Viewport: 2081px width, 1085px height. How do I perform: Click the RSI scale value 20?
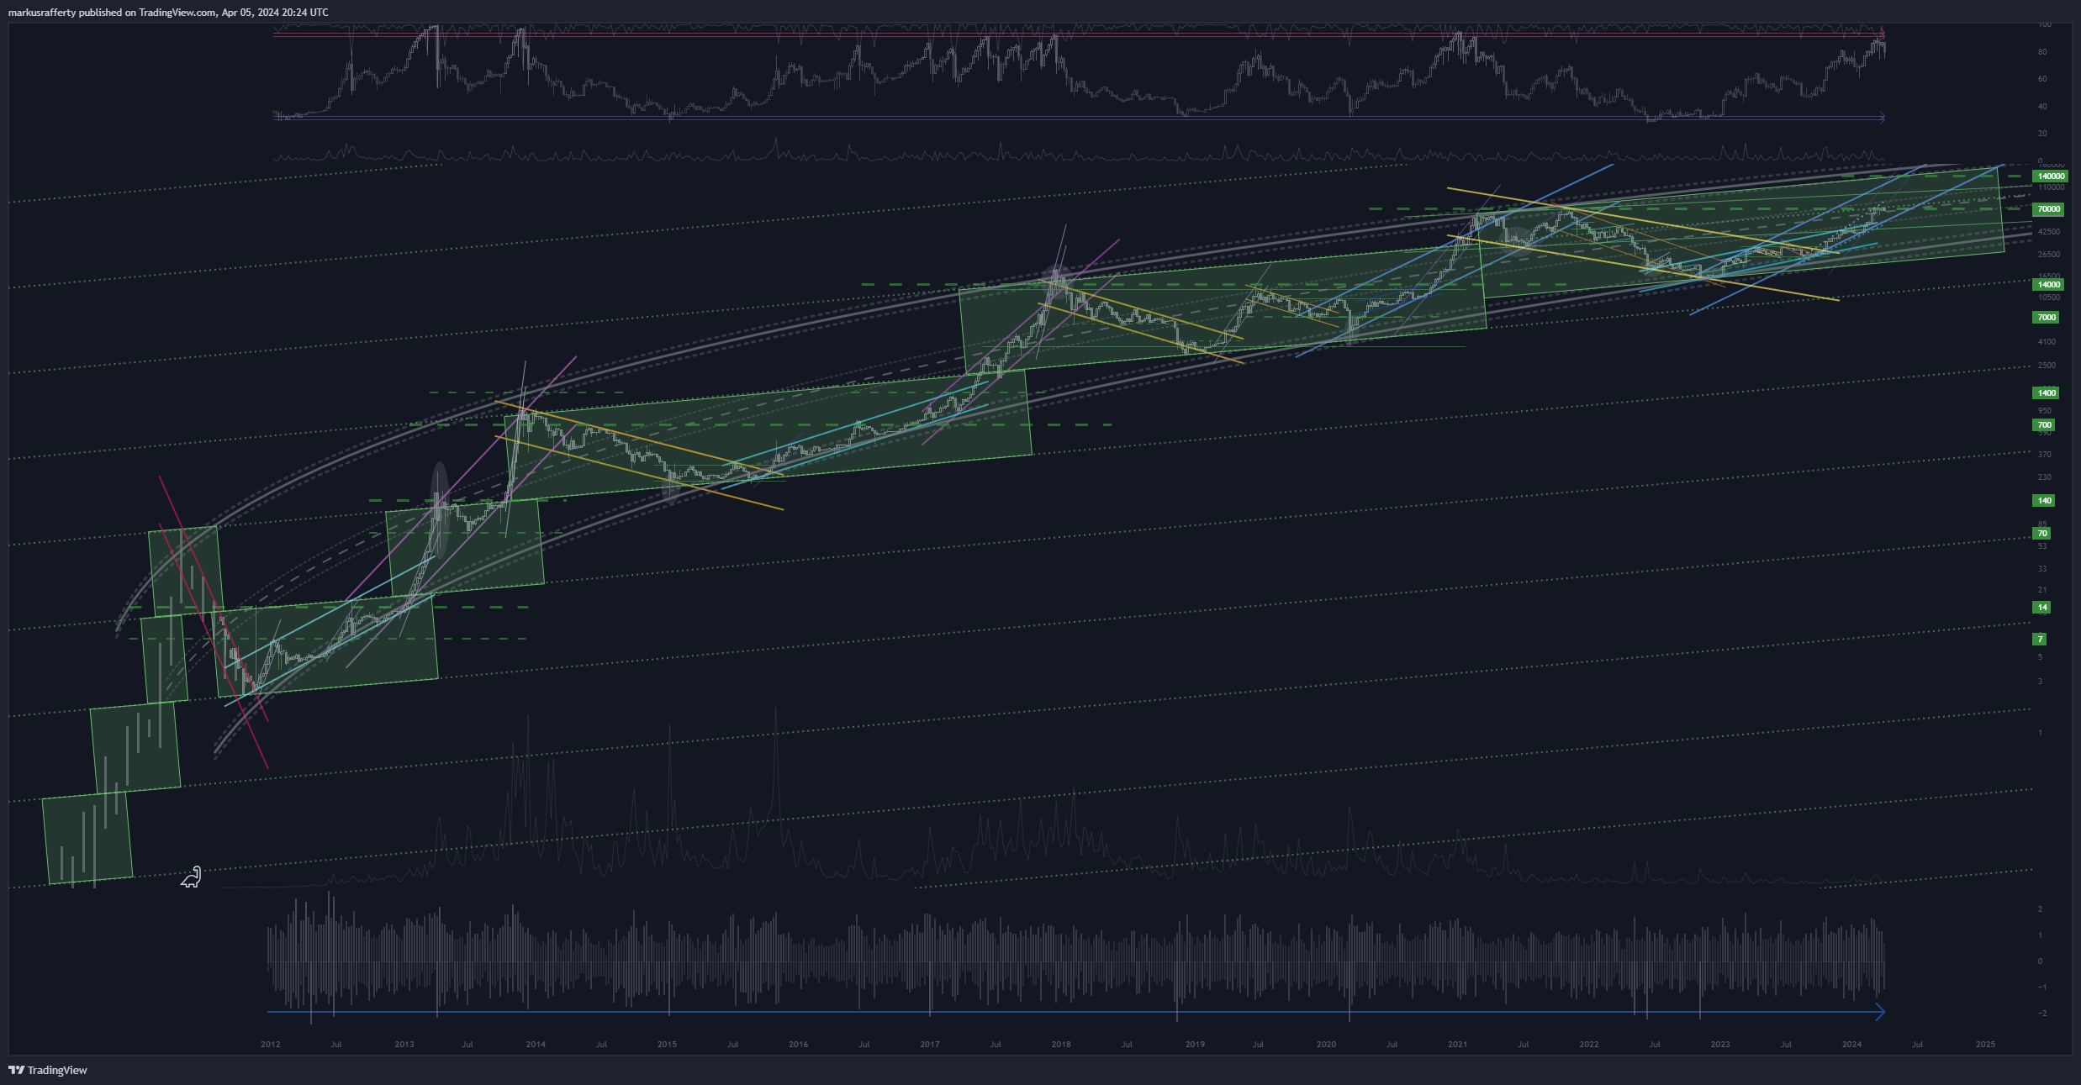pos(2042,134)
